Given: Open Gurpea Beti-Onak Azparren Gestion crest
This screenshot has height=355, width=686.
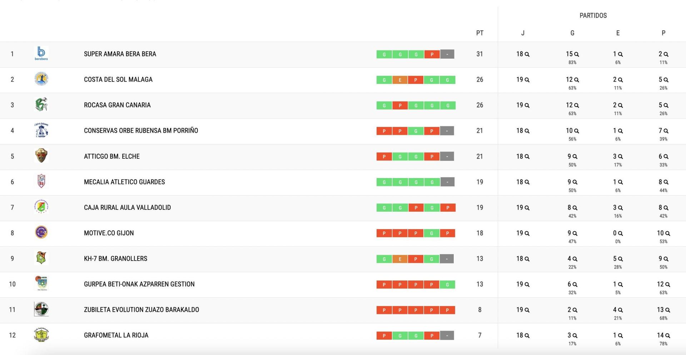Looking at the screenshot, I should 41,283.
